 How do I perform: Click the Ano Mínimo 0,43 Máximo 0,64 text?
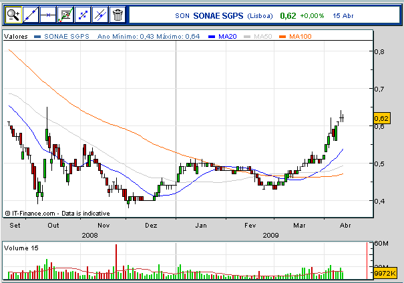148,37
